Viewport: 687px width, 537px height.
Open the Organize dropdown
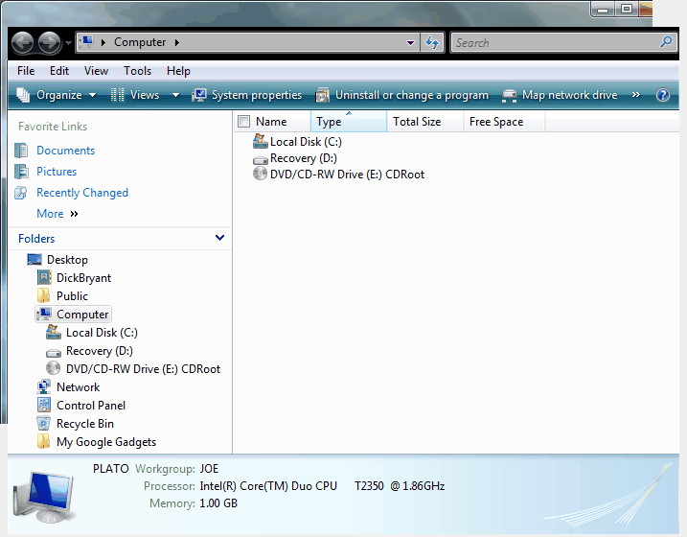(57, 95)
